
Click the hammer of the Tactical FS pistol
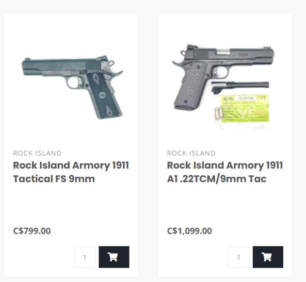(113, 62)
